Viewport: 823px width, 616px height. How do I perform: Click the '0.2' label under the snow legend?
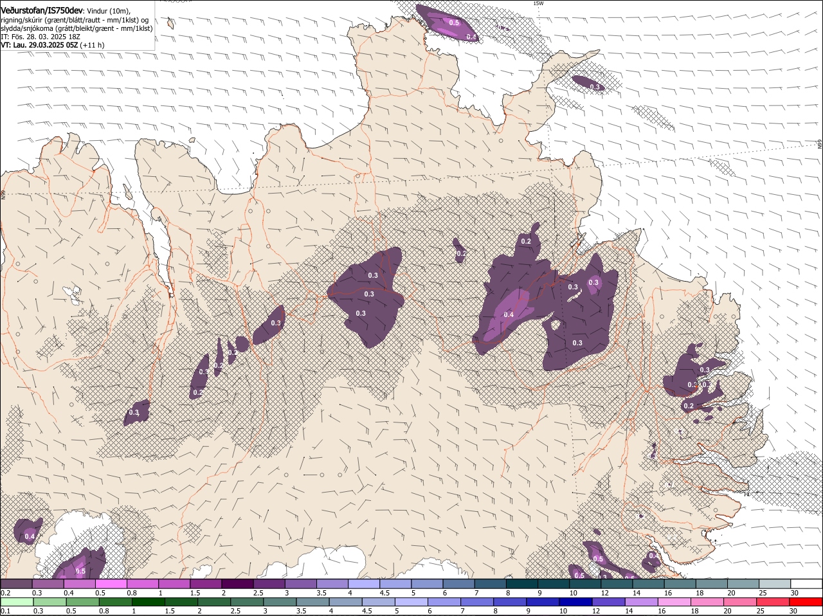click(x=5, y=592)
